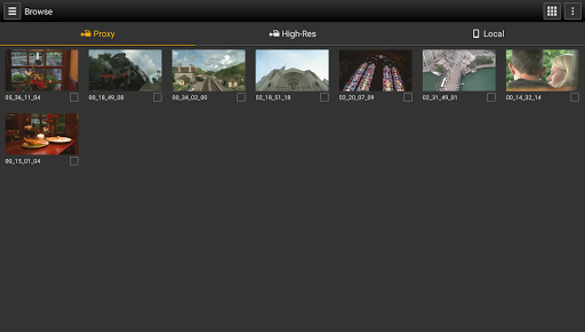Select checkbox of clip 02_18_51_18
Viewport: 585px width, 332px height.
(324, 97)
